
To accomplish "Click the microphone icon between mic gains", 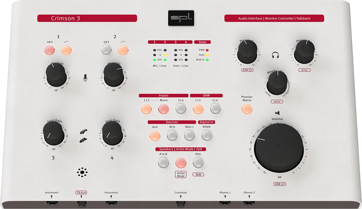I will tap(85, 78).
